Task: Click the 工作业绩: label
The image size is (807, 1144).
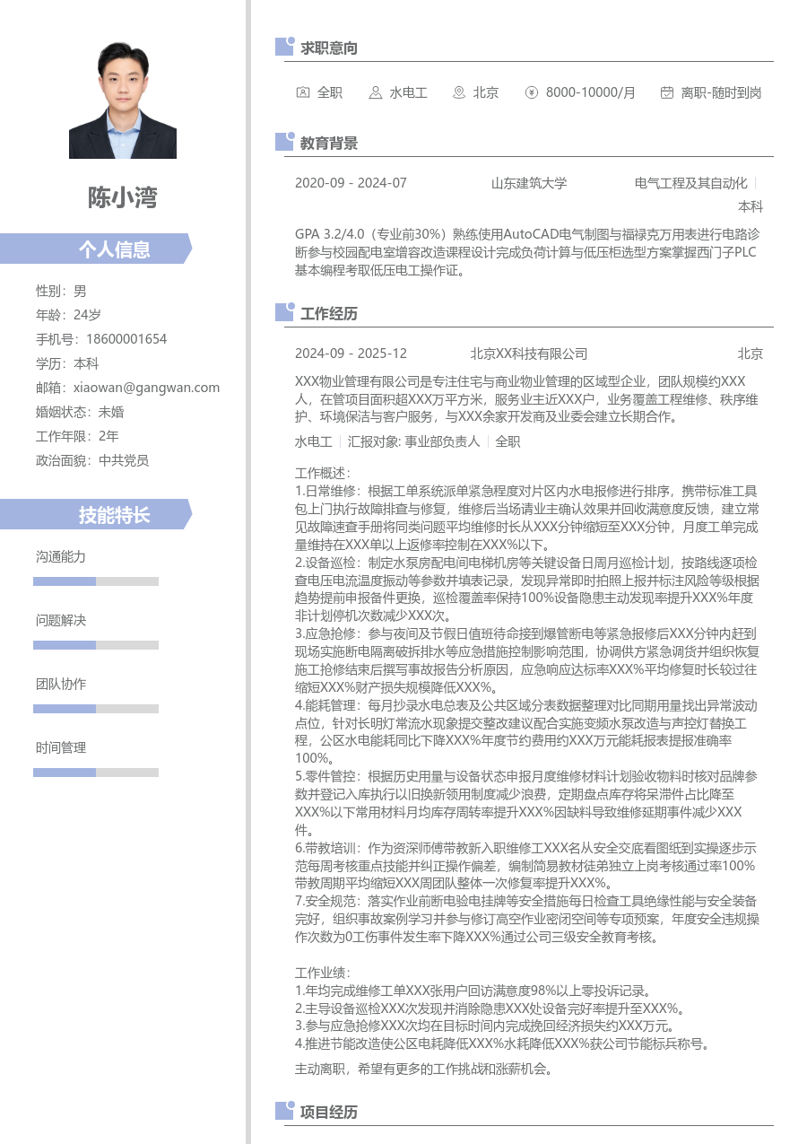Action: 323,973
